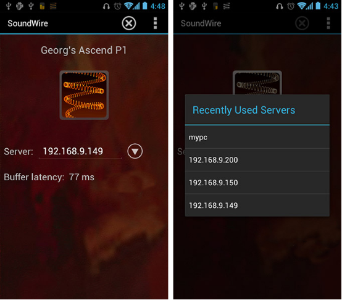
Task: Tap the dimmed three-dot menu in right screen
Action: (x=328, y=23)
